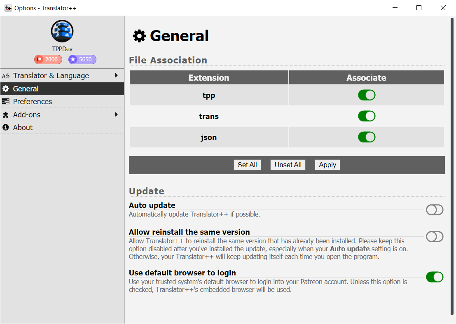Click the Use default browser to login label
This screenshot has width=456, height=324.
coord(182,273)
